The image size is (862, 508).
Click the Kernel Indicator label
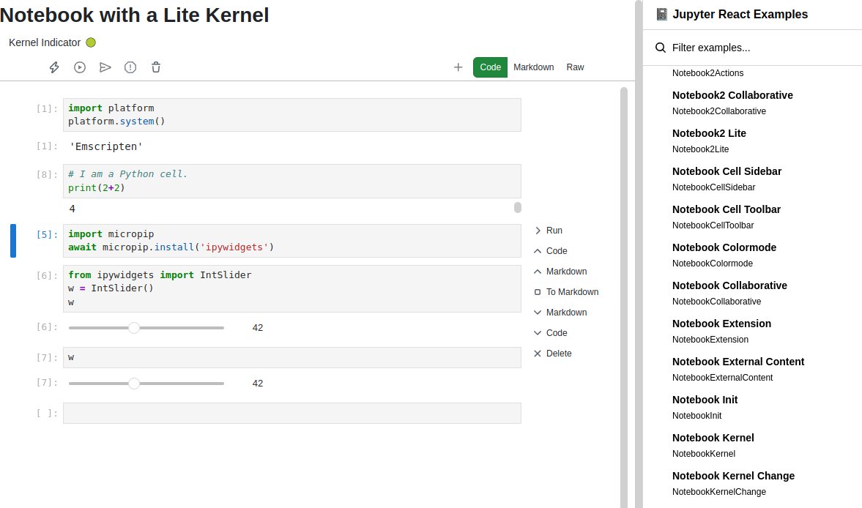[x=45, y=42]
